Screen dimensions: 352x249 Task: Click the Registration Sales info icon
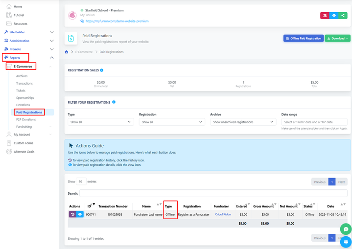coord(102,70)
